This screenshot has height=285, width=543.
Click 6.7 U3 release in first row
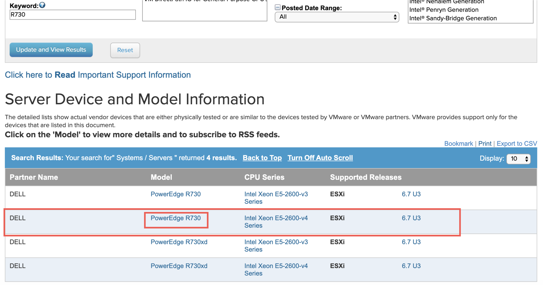[411, 194]
